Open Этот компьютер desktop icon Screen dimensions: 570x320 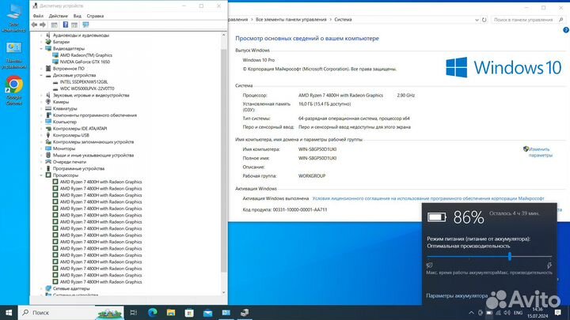(x=13, y=17)
